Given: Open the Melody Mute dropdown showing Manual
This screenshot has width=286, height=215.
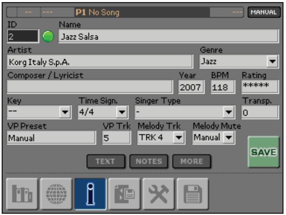Looking at the screenshot, I should [214, 138].
